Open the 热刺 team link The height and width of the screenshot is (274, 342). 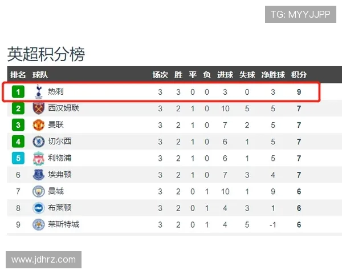[x=56, y=91]
